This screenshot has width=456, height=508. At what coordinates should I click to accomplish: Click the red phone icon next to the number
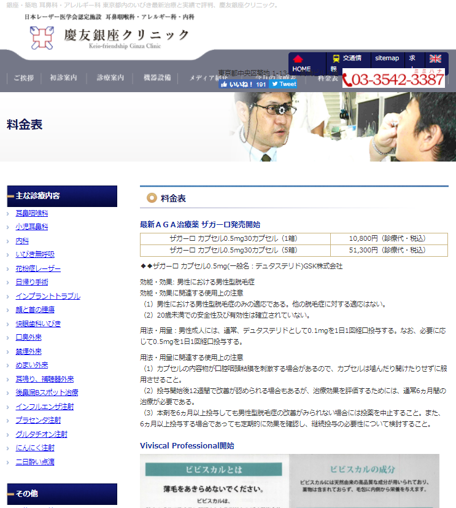pyautogui.click(x=347, y=80)
